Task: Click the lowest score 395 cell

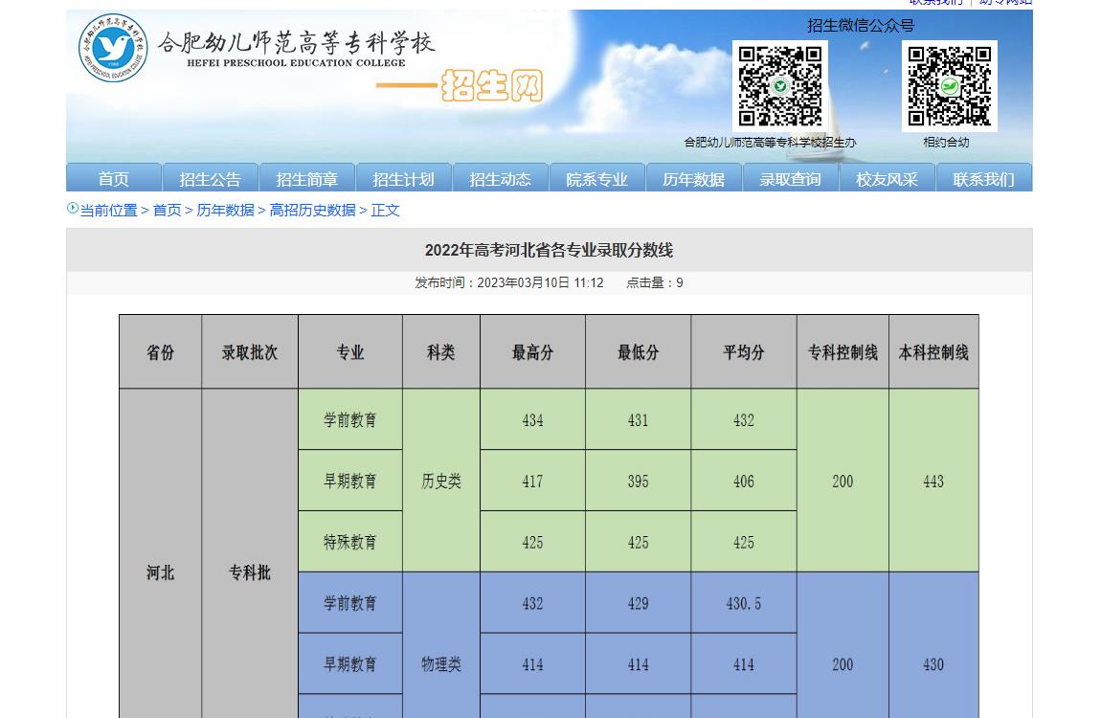Action: [639, 481]
